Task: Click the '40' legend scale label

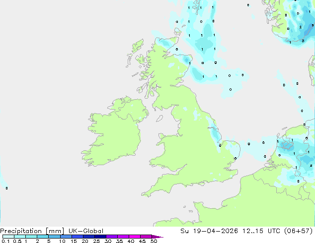Action: point(131,241)
